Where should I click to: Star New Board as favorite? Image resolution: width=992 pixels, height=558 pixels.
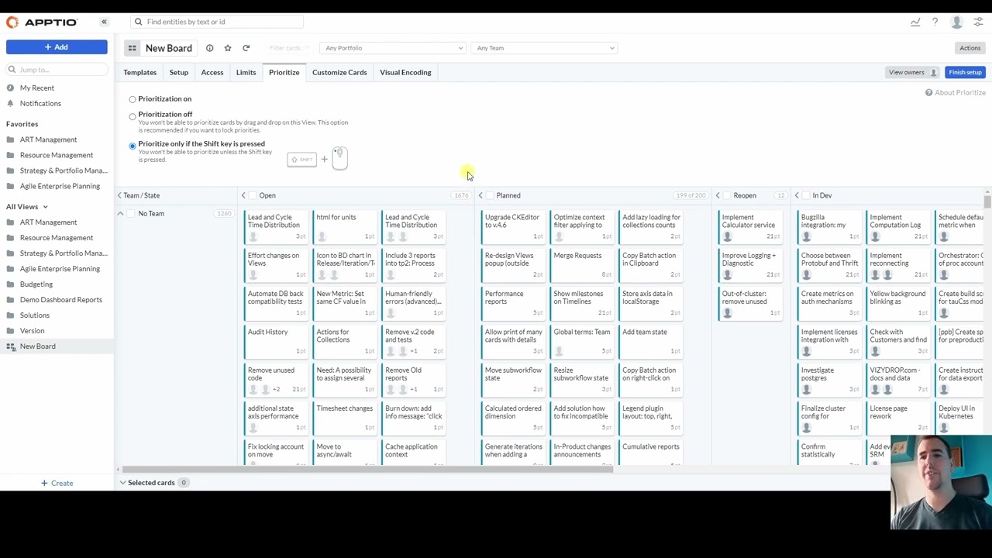(228, 48)
